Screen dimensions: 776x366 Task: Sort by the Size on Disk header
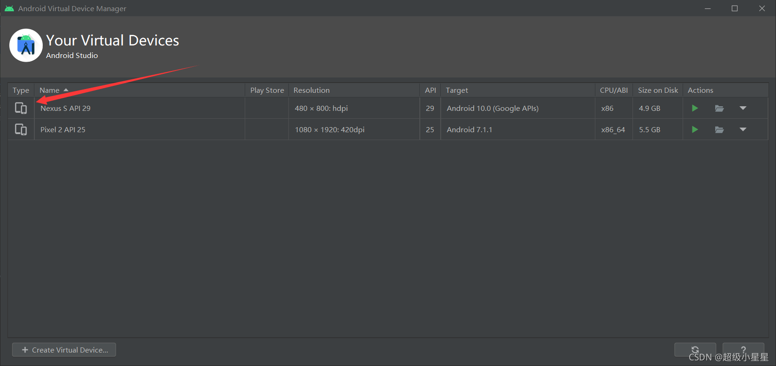658,90
